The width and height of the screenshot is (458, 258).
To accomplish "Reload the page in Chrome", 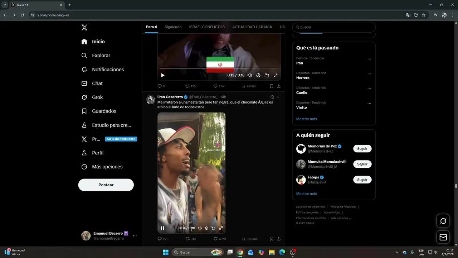I will click(22, 15).
